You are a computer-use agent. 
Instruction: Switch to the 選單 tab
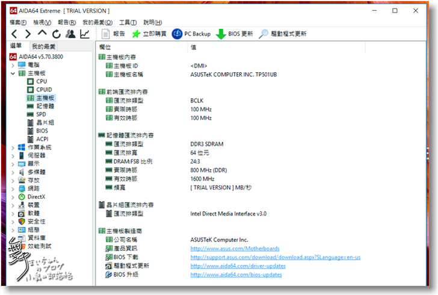click(16, 46)
